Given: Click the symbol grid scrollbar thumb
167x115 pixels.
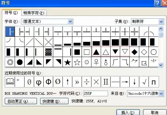Looking at the screenshot, I should 161,35.
